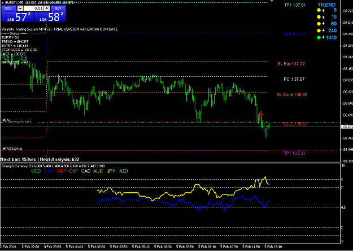Click the up arrow beside trend 5
Screen dimensions: 353x251
pos(323,10)
